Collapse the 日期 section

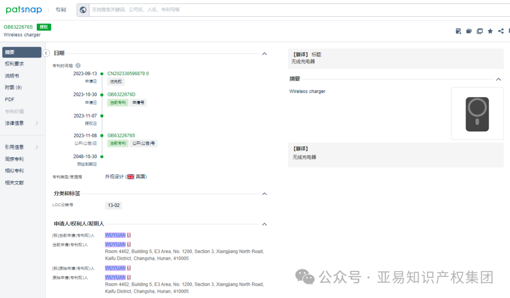264,53
